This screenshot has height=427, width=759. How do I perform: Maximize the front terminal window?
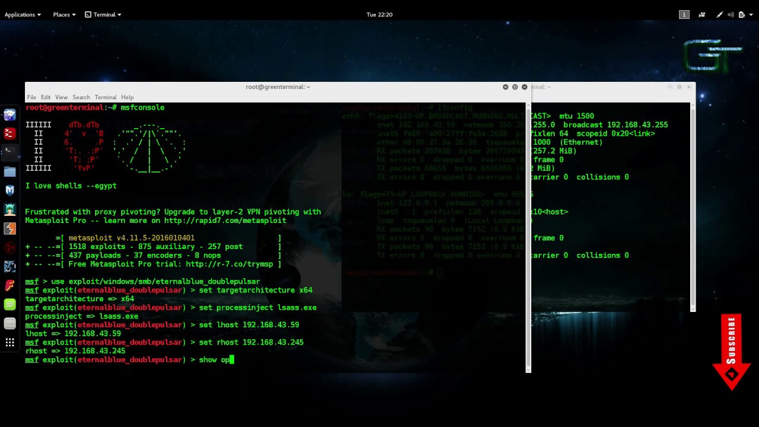[x=515, y=87]
